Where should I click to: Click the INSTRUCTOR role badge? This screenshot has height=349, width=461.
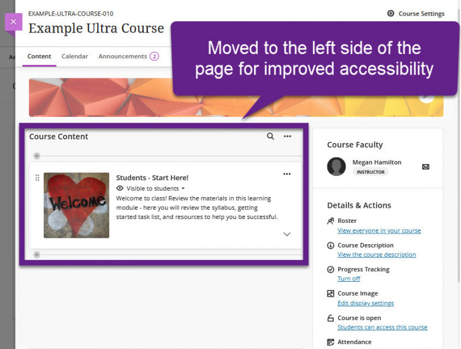coord(371,172)
